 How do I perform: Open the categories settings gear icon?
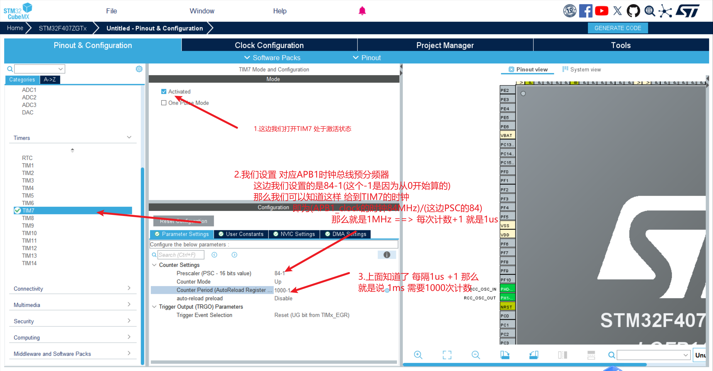139,69
